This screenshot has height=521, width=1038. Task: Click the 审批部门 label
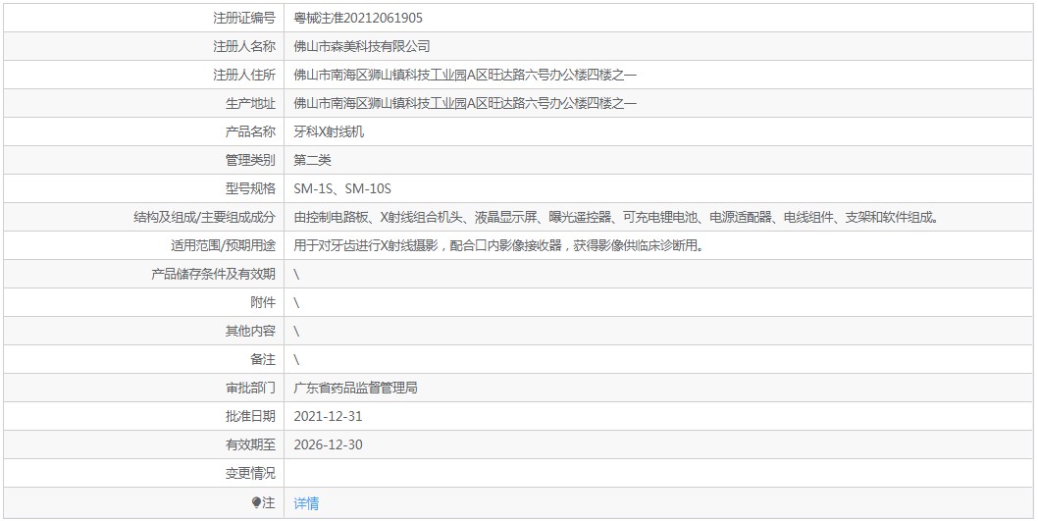point(250,388)
